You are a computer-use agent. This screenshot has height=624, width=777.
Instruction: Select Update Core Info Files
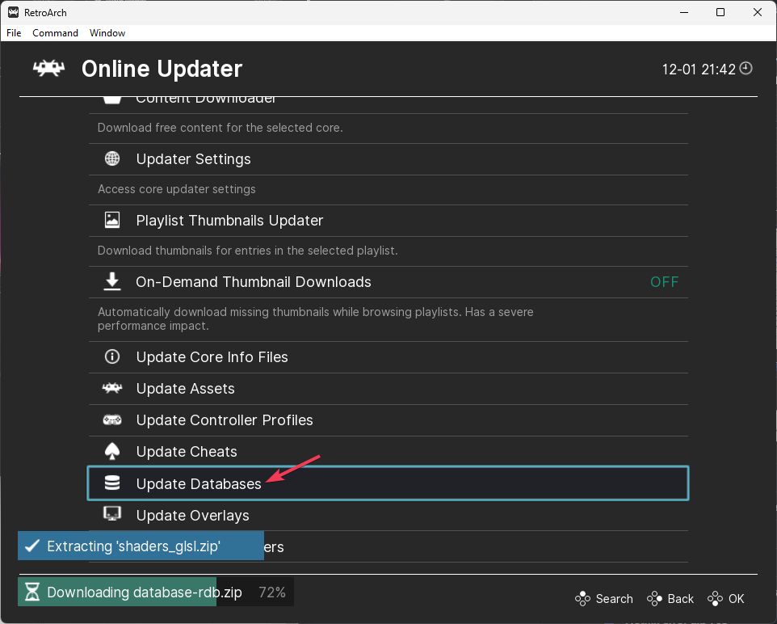(388, 357)
